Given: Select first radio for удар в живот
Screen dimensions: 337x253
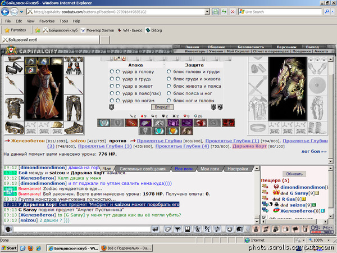Looking at the screenshot, I should point(112,86).
